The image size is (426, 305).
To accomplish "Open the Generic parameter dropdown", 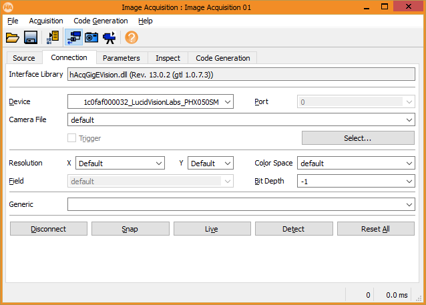I will (241, 204).
